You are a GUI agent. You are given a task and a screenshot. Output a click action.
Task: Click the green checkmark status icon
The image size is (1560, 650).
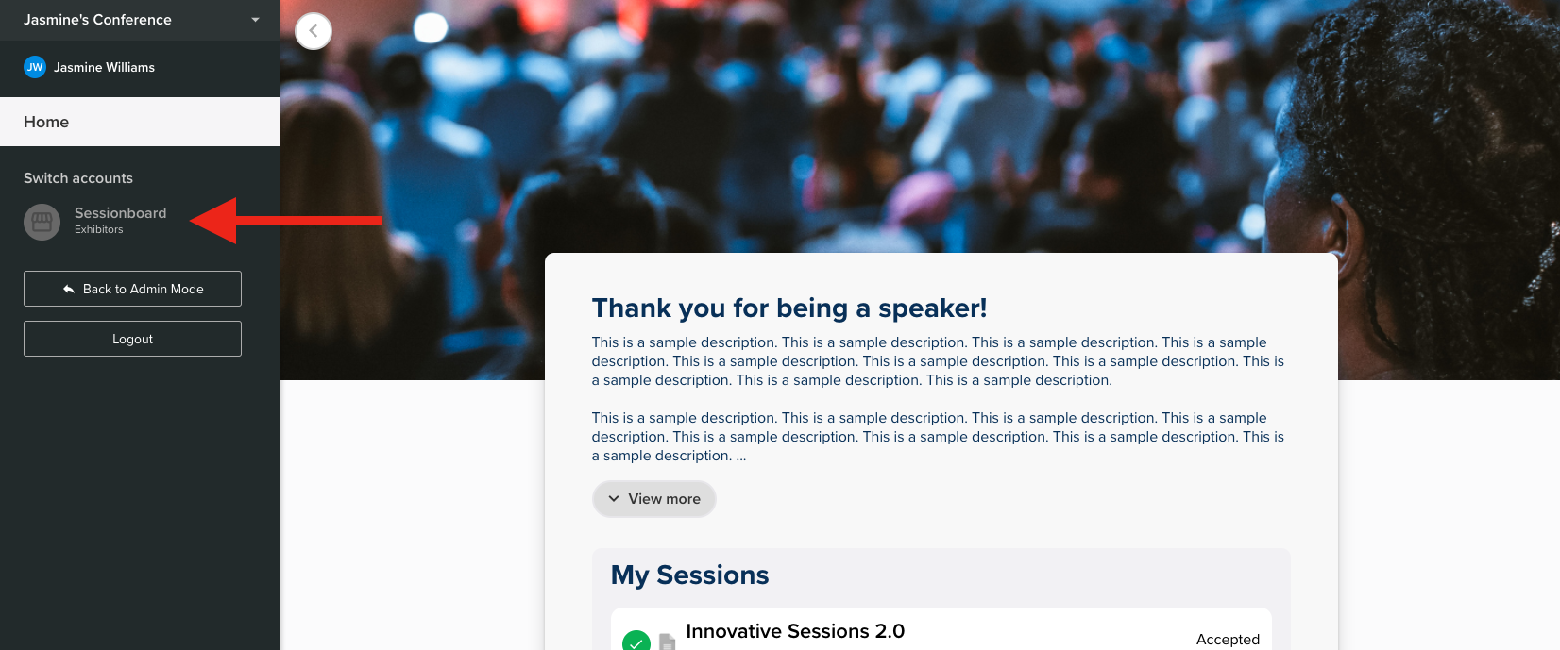point(636,641)
